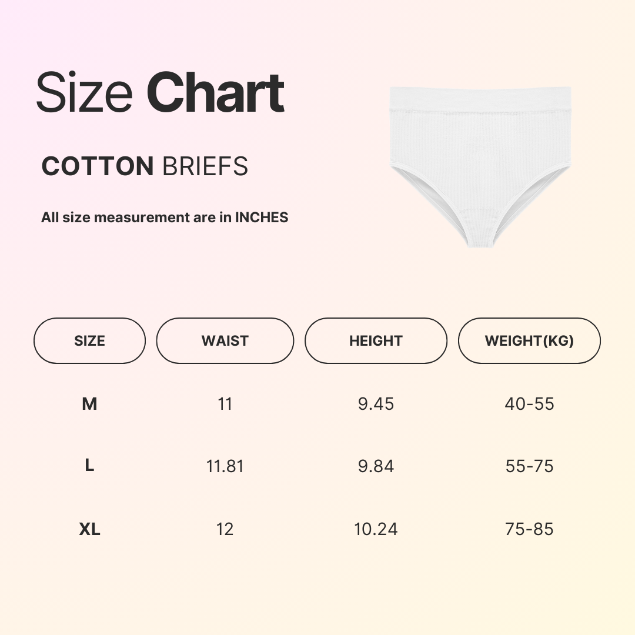Select the XL size row label

tap(89, 529)
